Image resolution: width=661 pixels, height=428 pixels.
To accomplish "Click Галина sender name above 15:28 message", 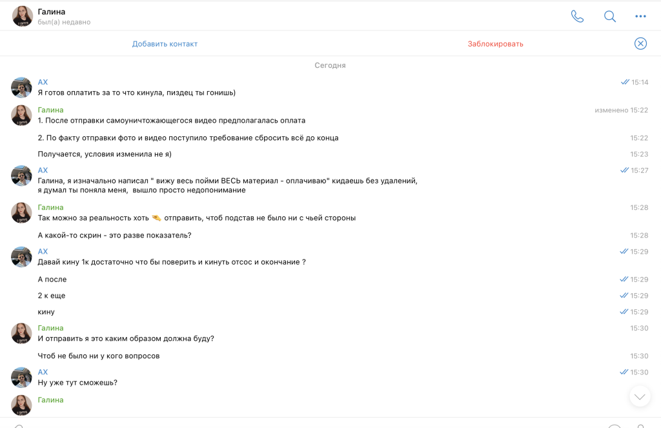I will [x=50, y=207].
